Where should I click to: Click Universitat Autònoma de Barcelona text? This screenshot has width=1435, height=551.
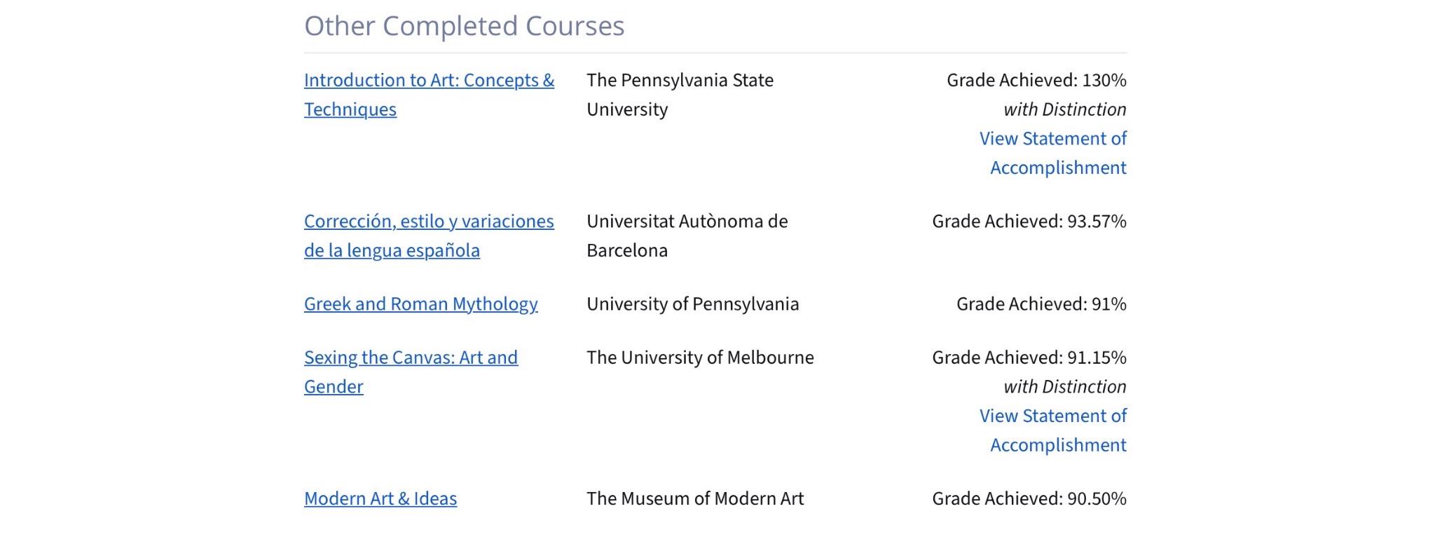coord(687,222)
